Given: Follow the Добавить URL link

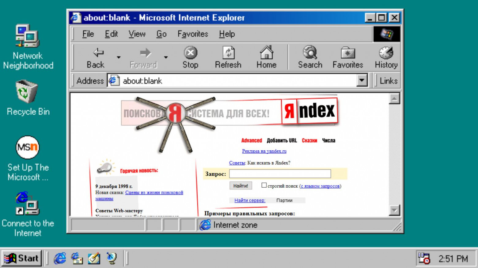Looking at the screenshot, I should (282, 141).
